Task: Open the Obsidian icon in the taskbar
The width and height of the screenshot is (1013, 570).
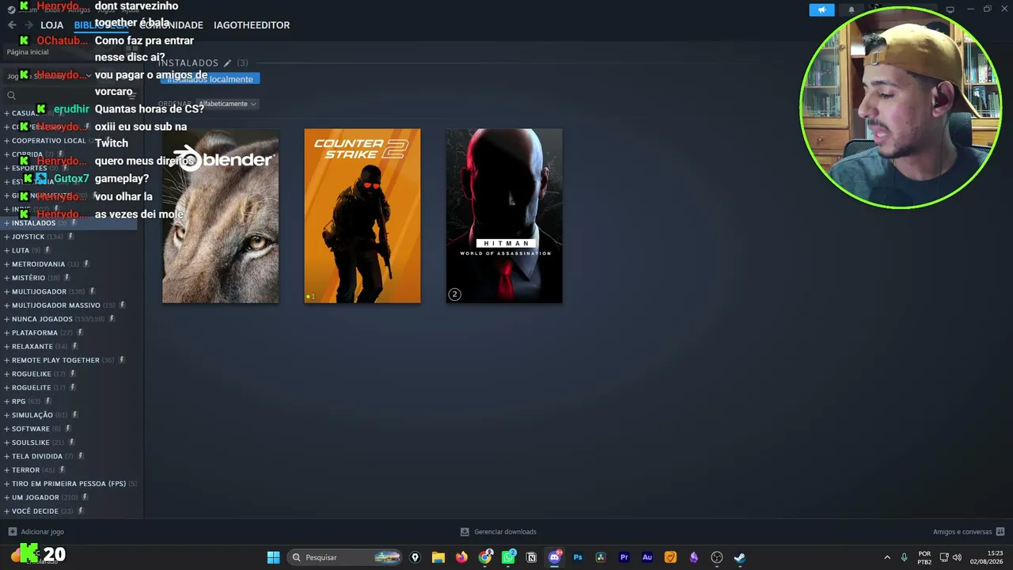Action: click(694, 557)
